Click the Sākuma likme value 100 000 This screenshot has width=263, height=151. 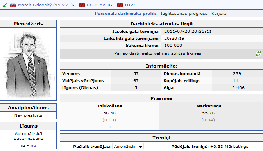(x=173, y=46)
